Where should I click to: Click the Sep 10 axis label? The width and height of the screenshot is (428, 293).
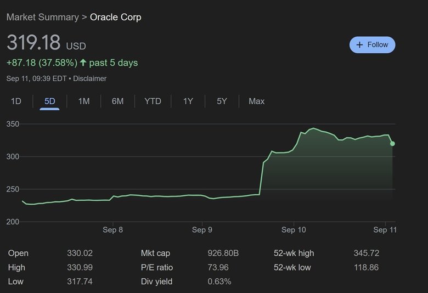pos(294,230)
